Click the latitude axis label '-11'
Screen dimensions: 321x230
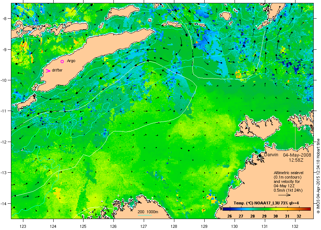click(4, 111)
